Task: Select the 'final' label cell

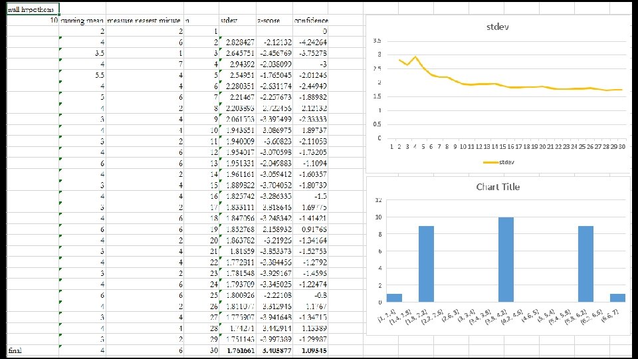Action: 33,350
